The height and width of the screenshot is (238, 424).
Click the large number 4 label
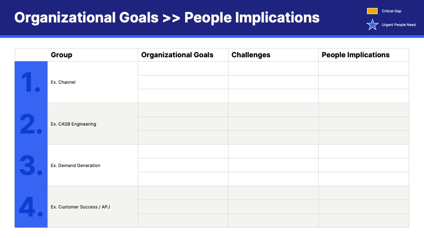click(30, 207)
